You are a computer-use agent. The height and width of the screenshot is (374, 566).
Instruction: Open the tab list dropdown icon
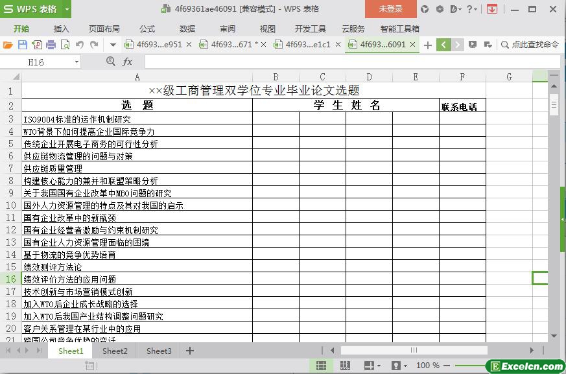coord(488,45)
